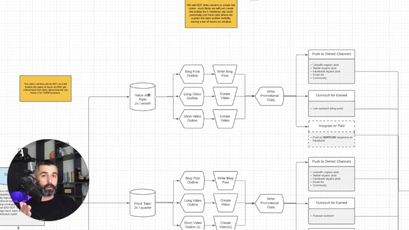Select Create Video after Value Add Short Video Outline
The height and width of the screenshot is (230, 409).
click(x=225, y=119)
